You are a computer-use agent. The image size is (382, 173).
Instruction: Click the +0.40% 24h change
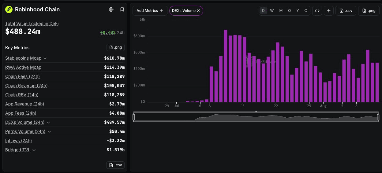pos(108,32)
